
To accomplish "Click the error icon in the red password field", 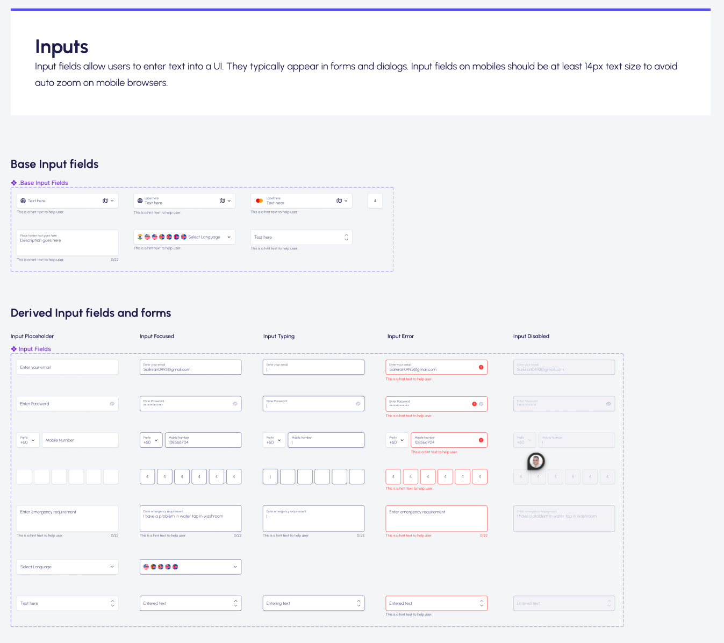I will pyautogui.click(x=474, y=404).
